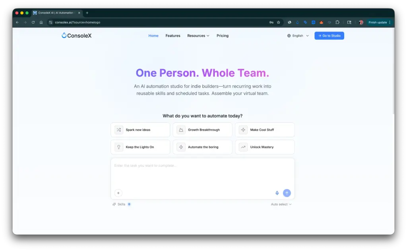The image size is (407, 251).
Task: Click the mountain icon on Growth Breakthrough
Action: [x=181, y=129]
